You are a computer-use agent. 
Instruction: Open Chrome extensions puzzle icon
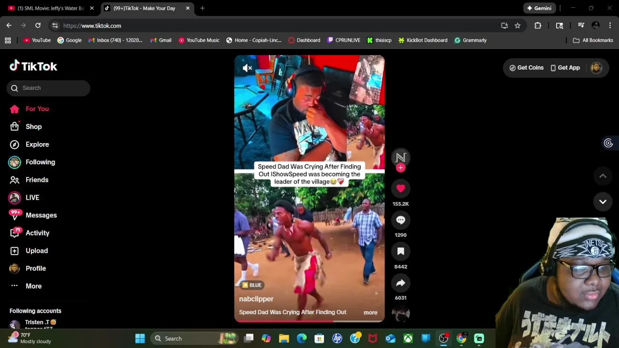click(538, 26)
